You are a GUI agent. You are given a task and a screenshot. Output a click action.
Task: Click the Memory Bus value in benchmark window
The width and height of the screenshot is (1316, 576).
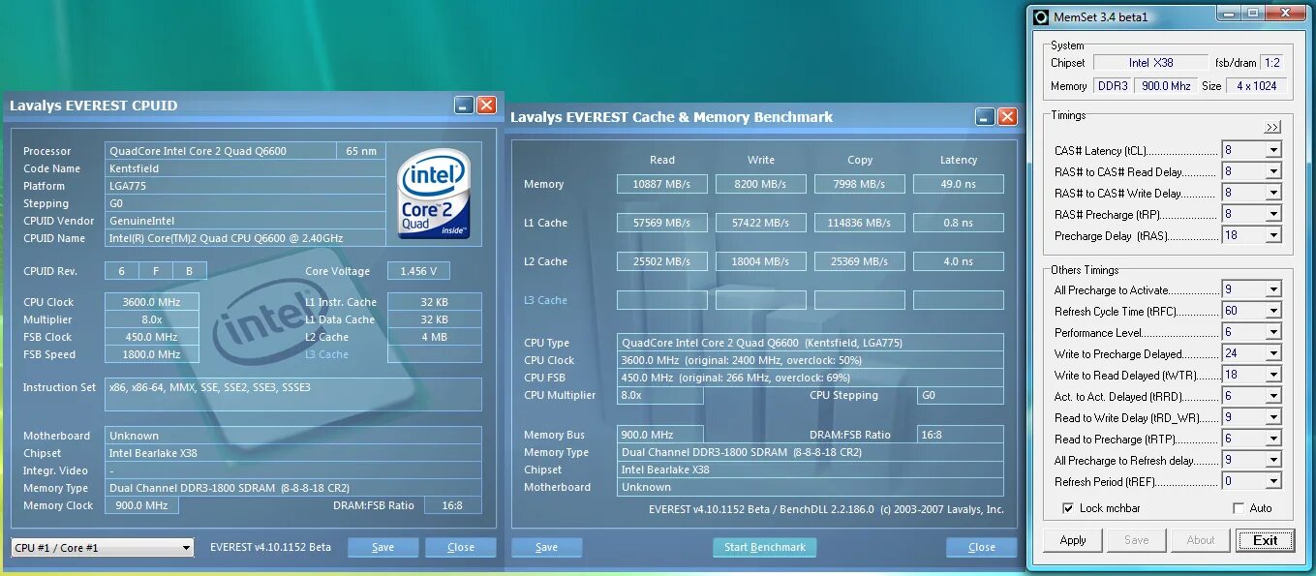pyautogui.click(x=660, y=435)
